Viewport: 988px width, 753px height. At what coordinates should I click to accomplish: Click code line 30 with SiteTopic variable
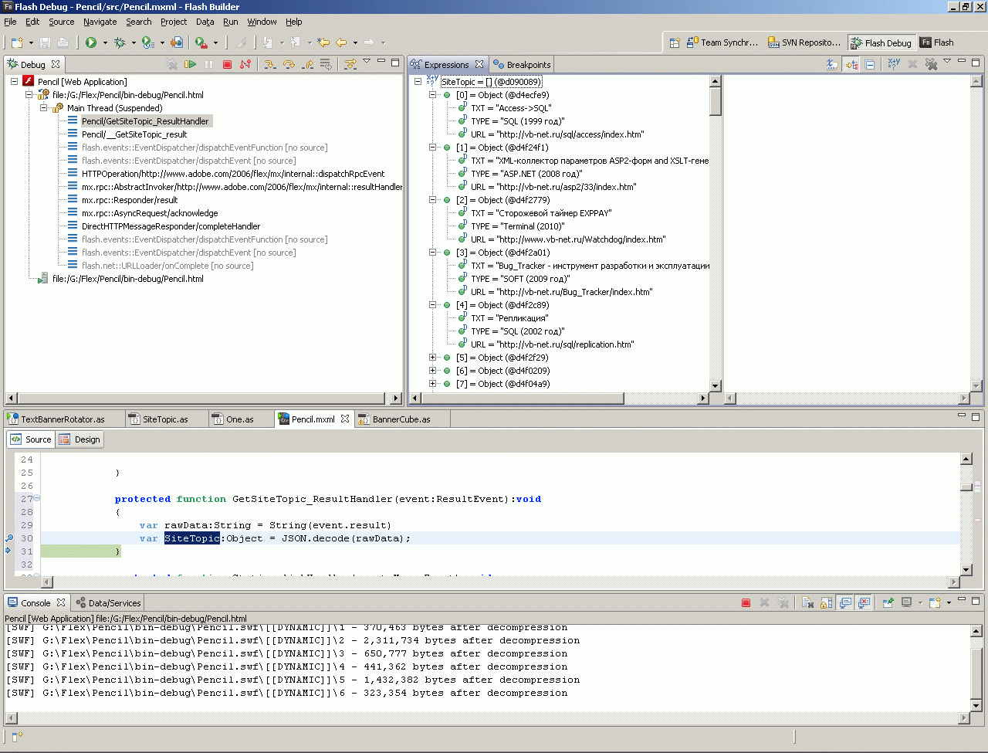[500, 538]
